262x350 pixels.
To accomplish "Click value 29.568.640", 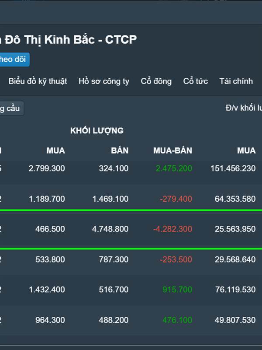I will (235, 259).
